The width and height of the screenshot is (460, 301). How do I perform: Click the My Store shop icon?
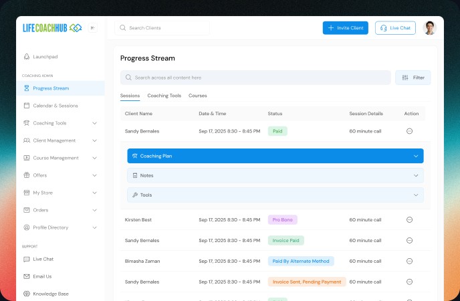pyautogui.click(x=27, y=193)
